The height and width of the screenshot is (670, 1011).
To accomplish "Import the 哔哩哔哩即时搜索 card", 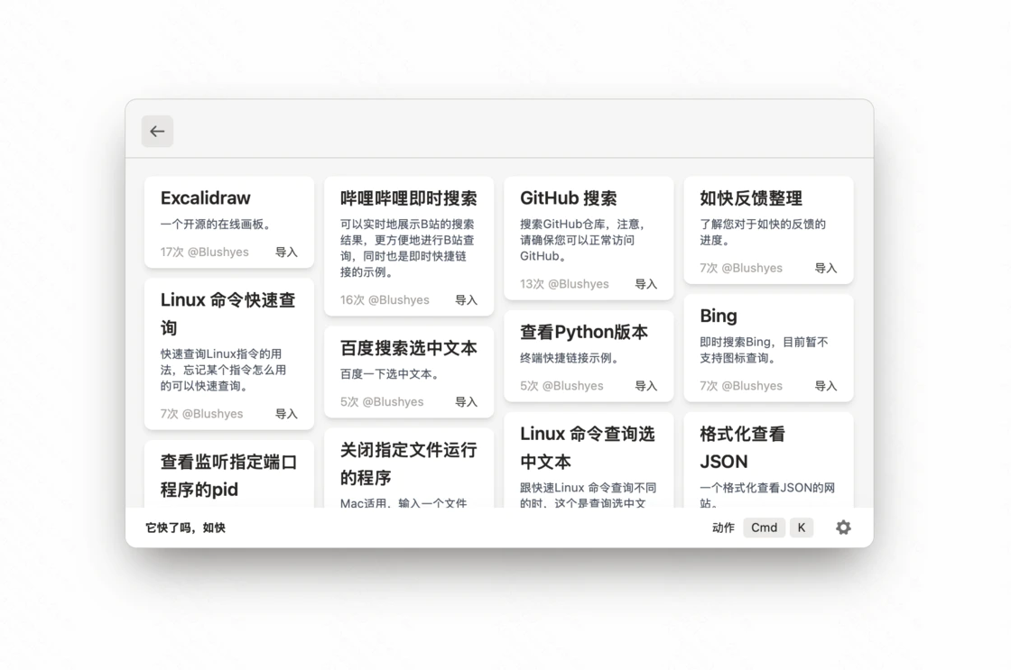I will (x=466, y=299).
